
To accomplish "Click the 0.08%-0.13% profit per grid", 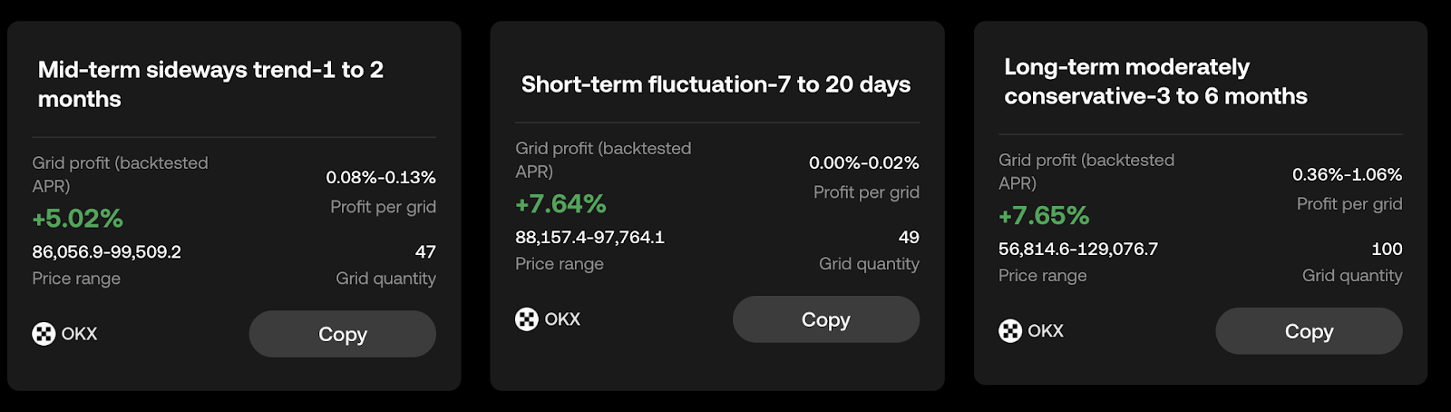I will point(381,177).
